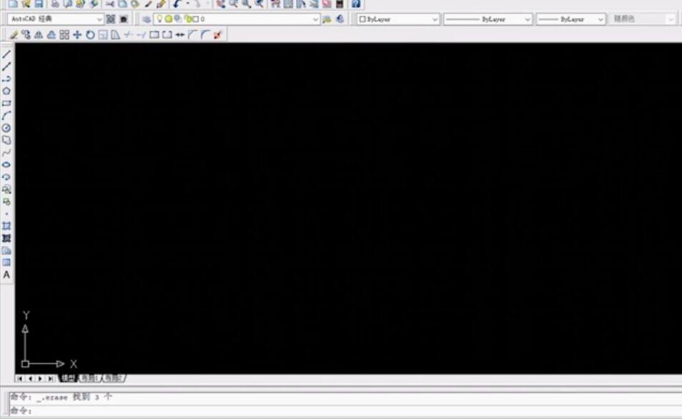Open Help via the question mark icon
Image resolution: width=682 pixels, height=419 pixels.
point(356,4)
